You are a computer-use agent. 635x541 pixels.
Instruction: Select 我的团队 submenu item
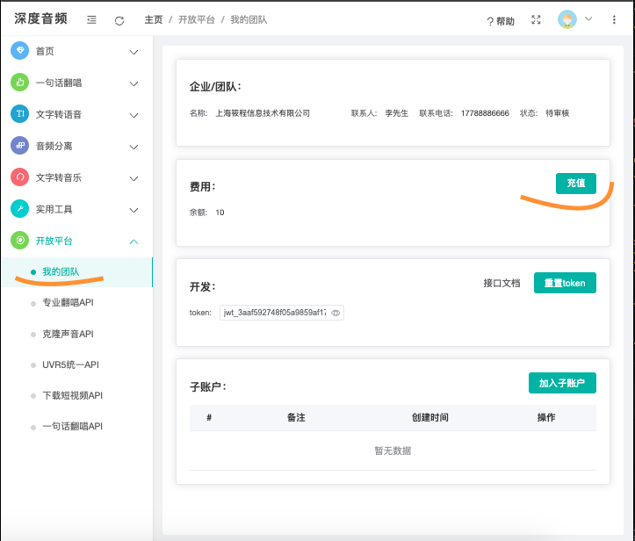point(77,271)
